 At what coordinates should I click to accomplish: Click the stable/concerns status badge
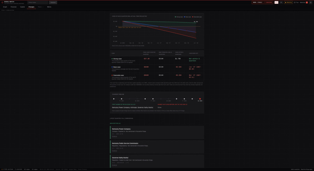tap(262, 2)
